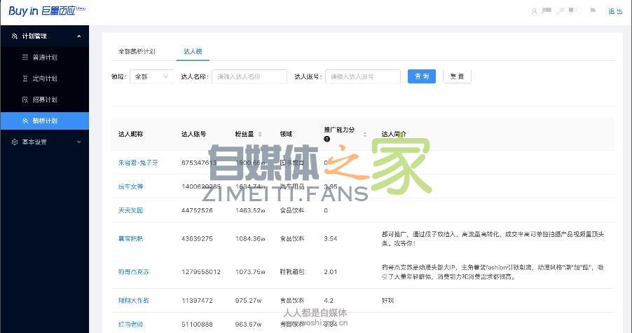Click the Buy in 巨量百应 logo
This screenshot has width=632, height=333.
click(47, 11)
